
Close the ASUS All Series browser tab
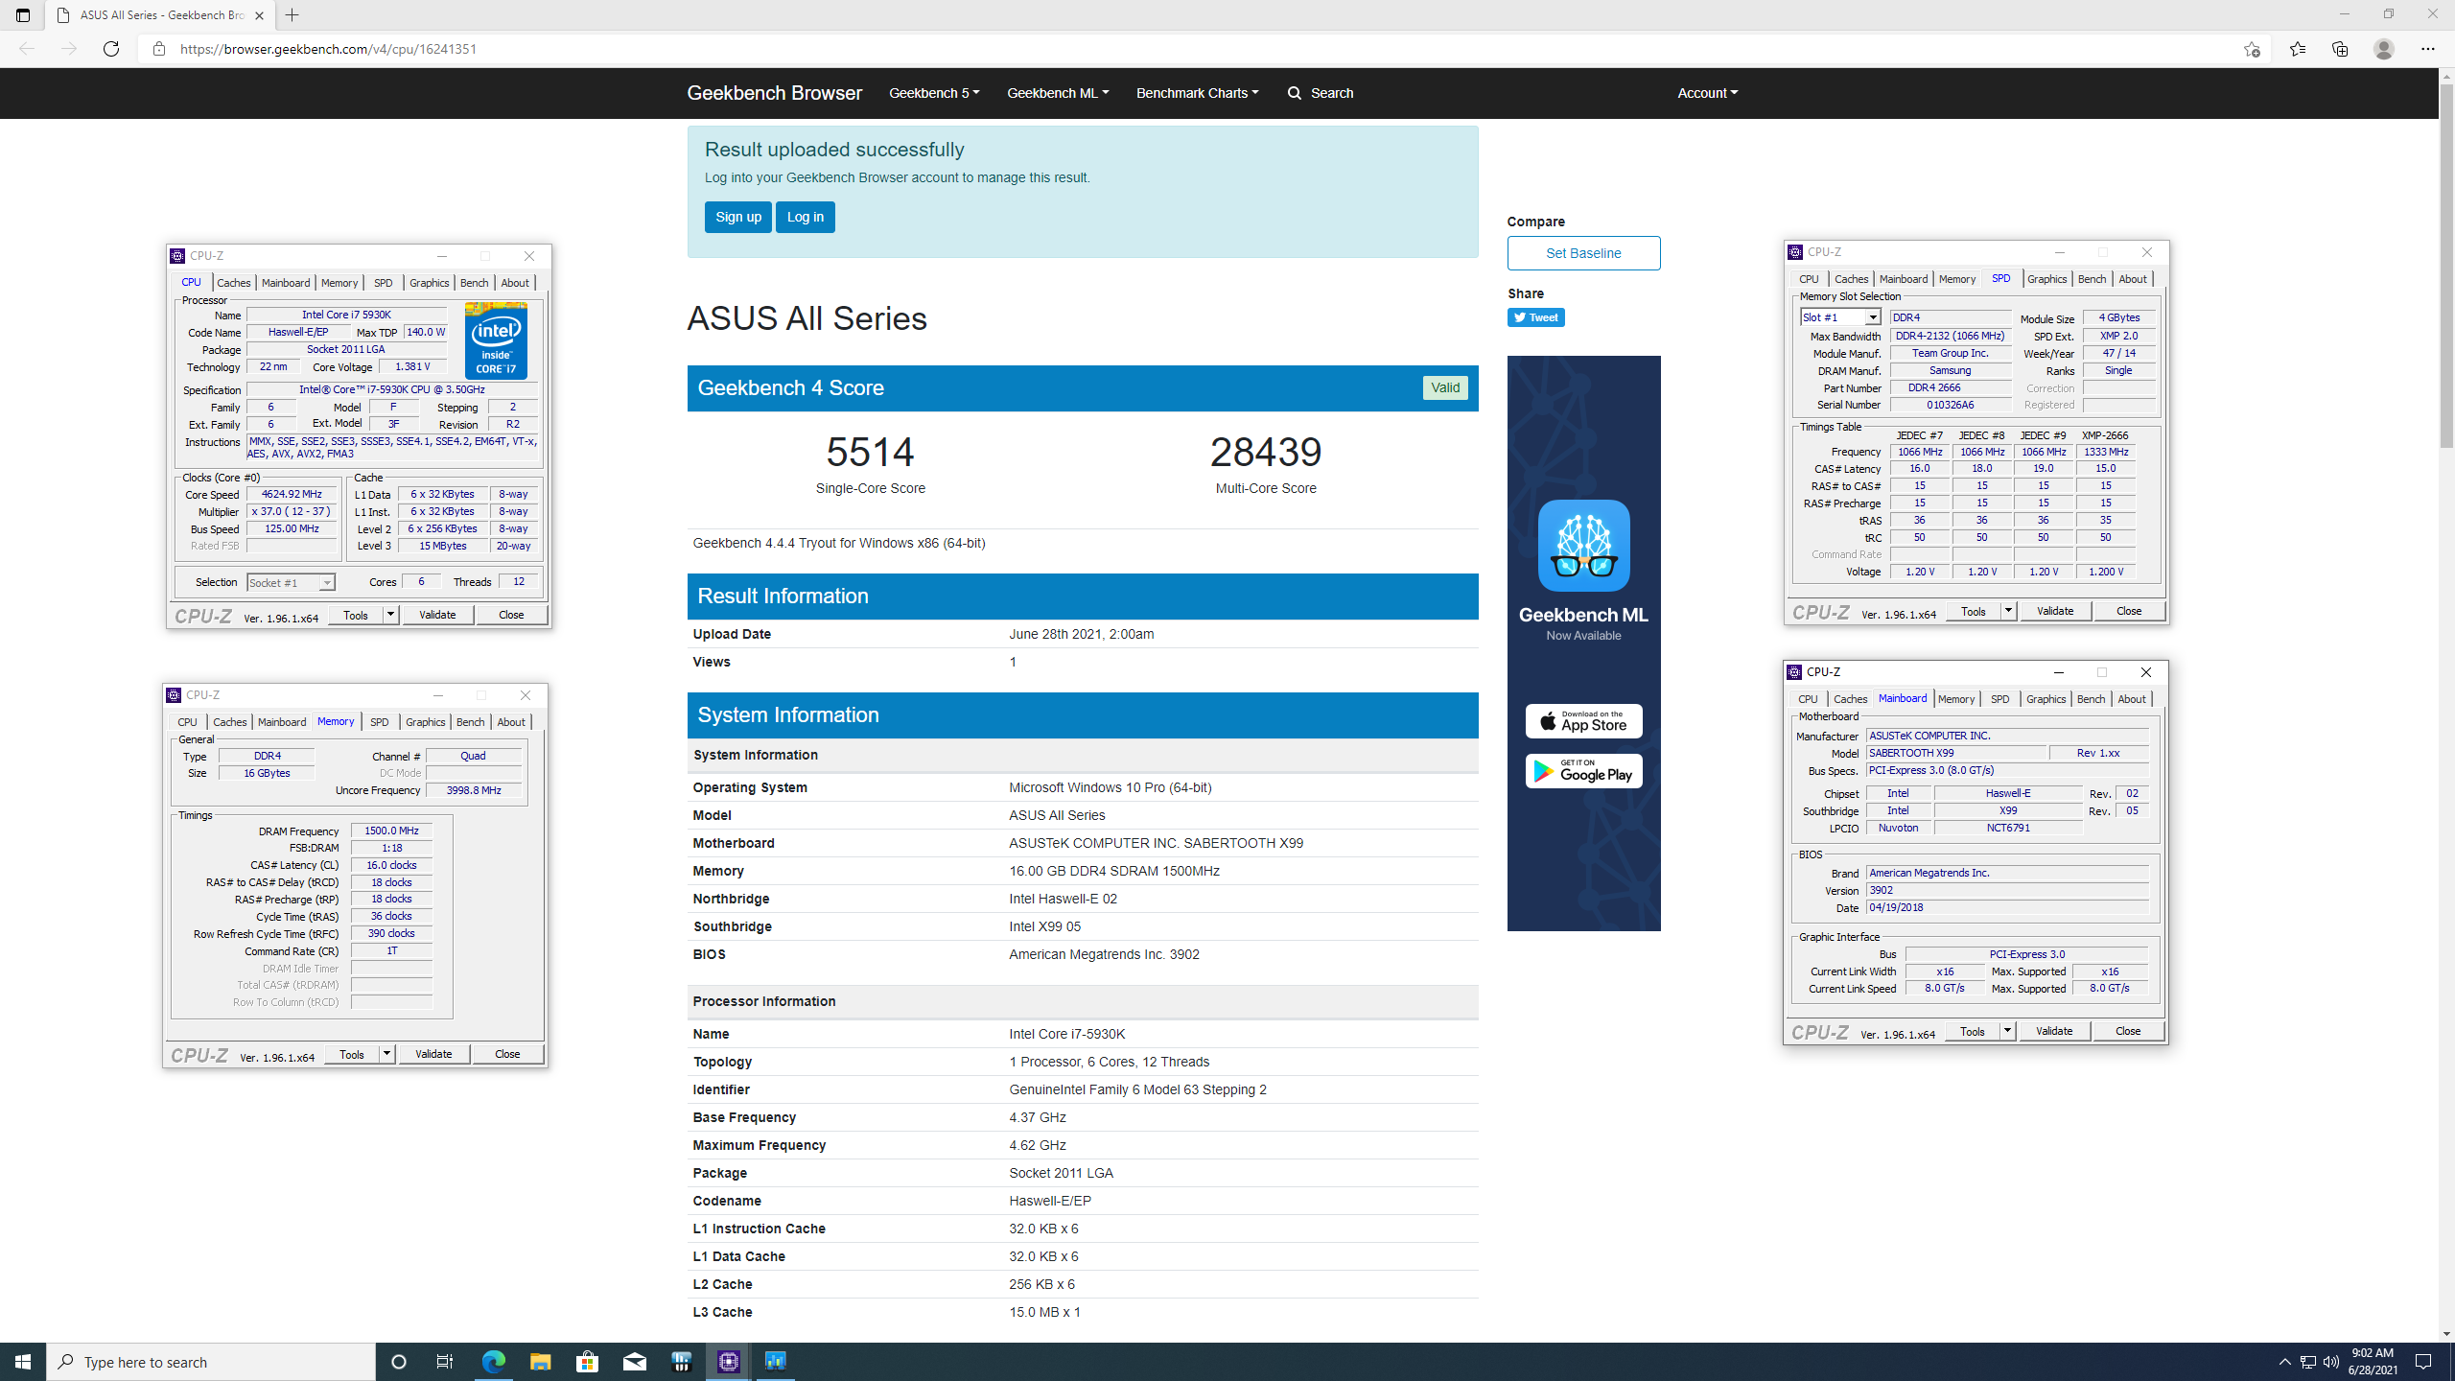point(259,15)
